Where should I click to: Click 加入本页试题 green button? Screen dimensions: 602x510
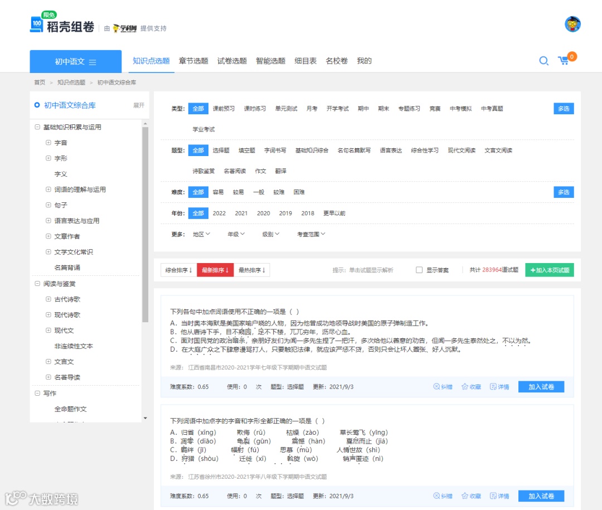click(550, 270)
